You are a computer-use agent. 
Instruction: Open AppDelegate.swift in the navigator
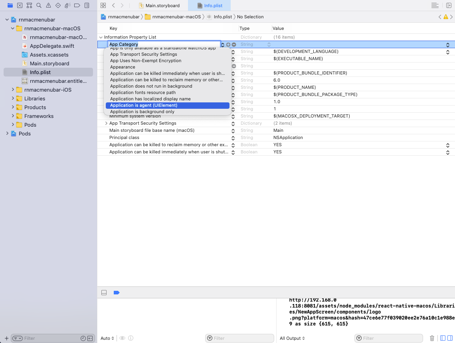52,46
